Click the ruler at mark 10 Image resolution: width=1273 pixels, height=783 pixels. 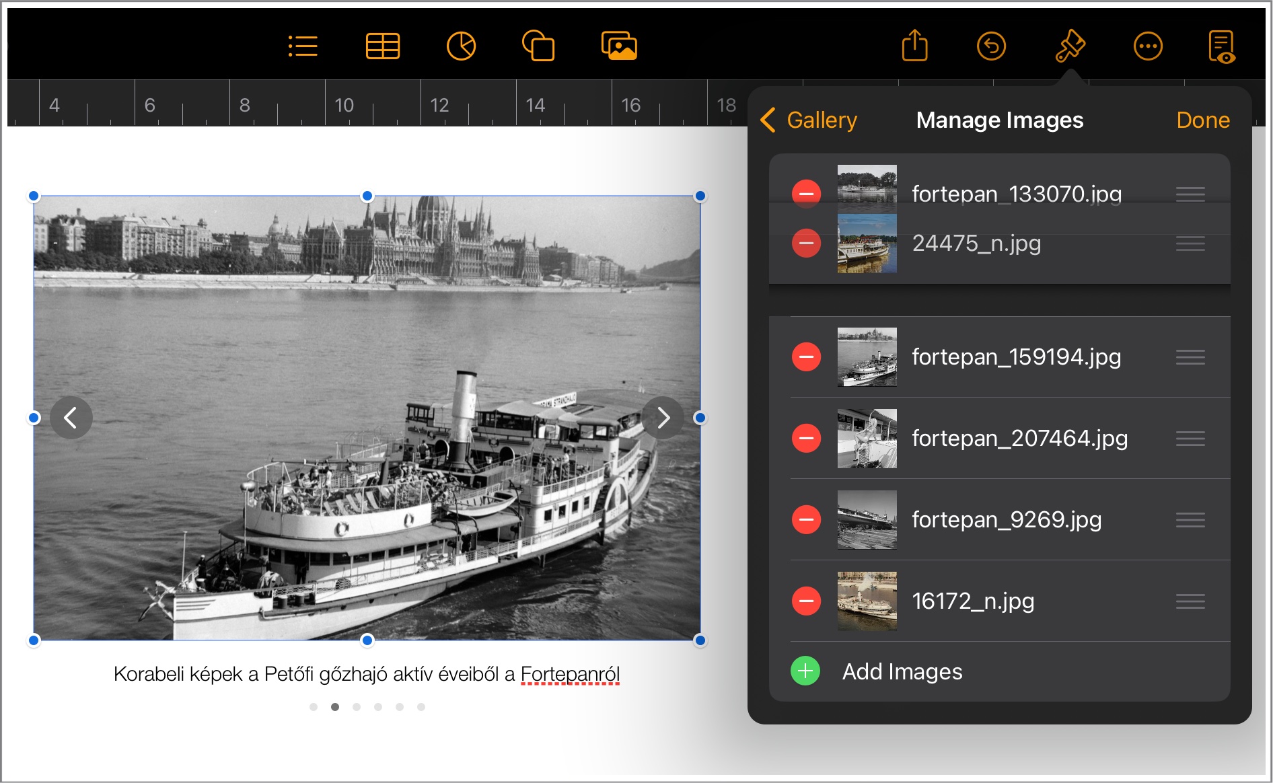344,105
